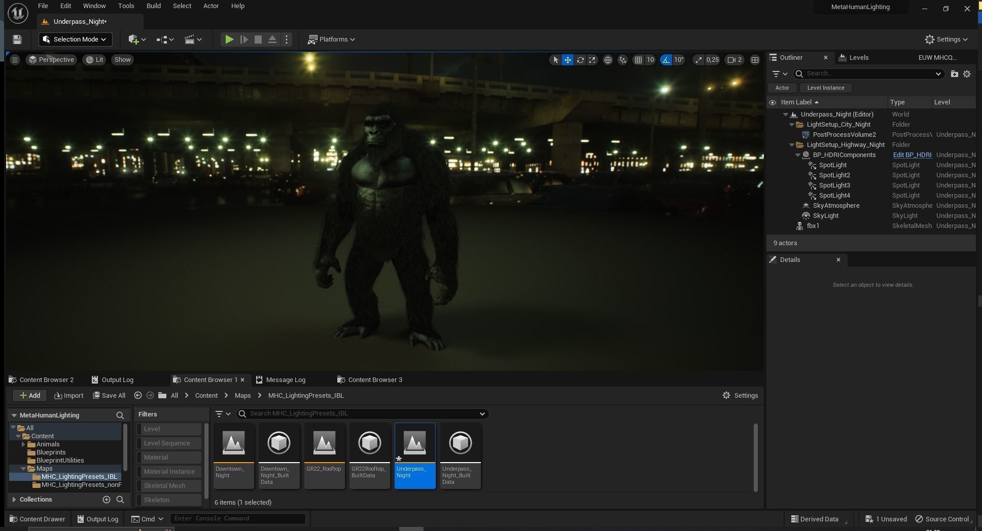Screen dimensions: 982x531
Task: Start Play in Editor with the green button
Action: point(229,40)
